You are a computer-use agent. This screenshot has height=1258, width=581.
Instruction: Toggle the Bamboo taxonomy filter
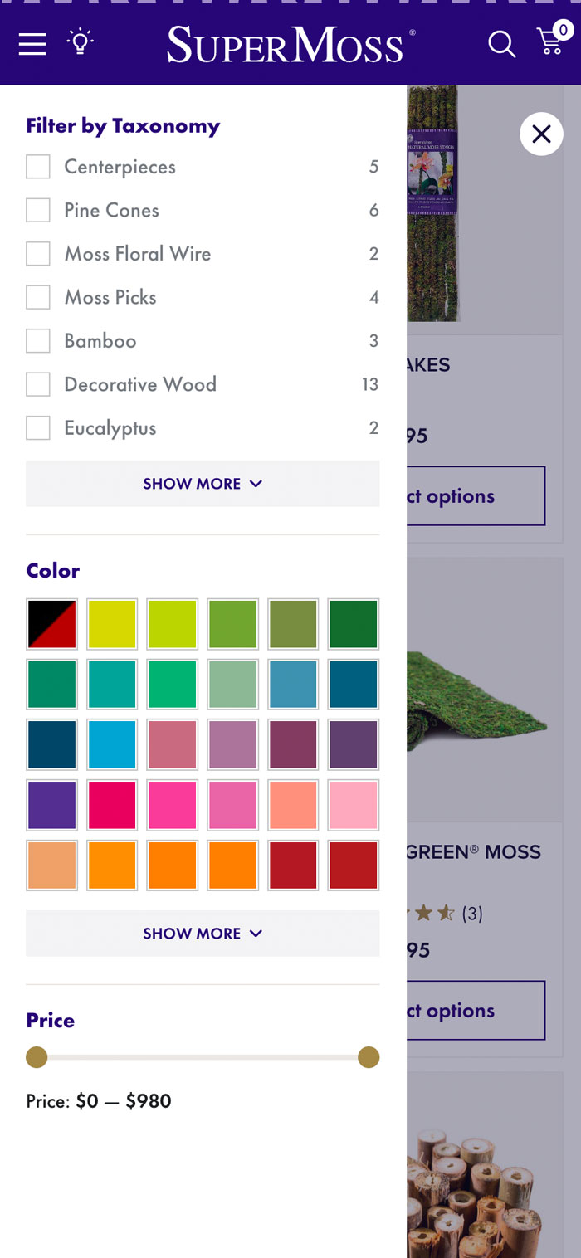(x=37, y=340)
